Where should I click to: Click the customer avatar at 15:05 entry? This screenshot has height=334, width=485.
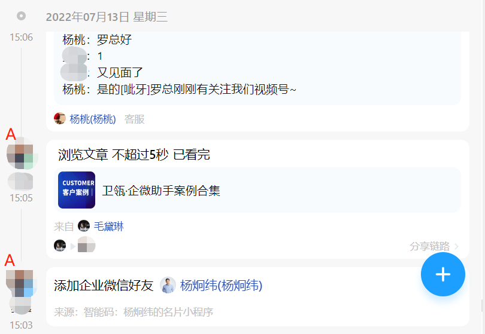pos(22,153)
